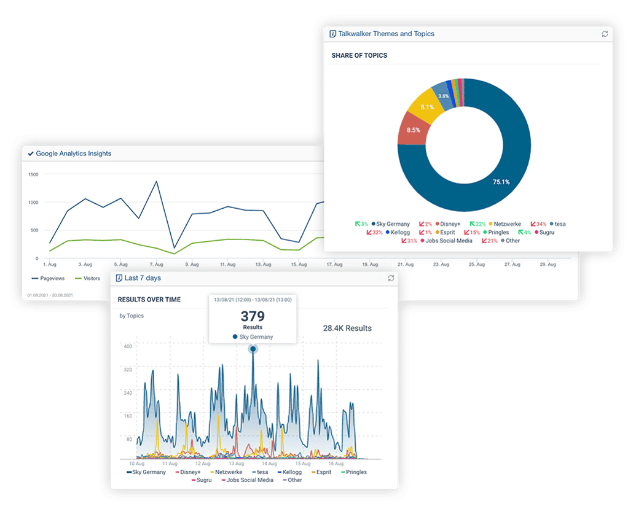This screenshot has width=644, height=517.
Task: Open Google Analytics Insights title
Action: (74, 154)
